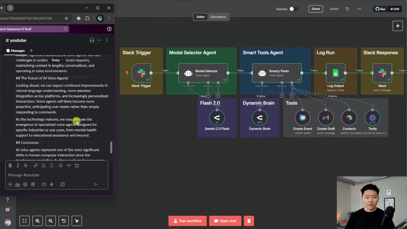Bookmark the page with star icon

point(66,18)
